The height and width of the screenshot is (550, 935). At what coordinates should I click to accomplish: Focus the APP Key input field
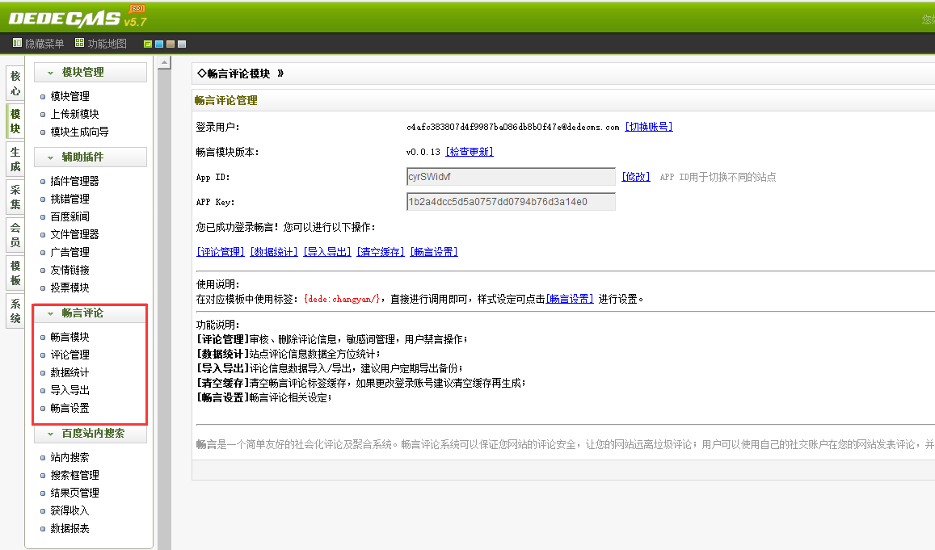(x=511, y=202)
